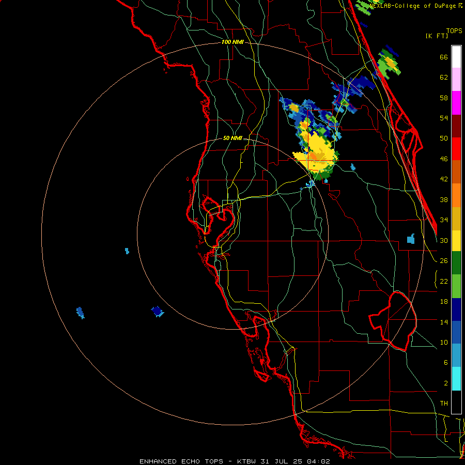Click the bright red legend swatch
The height and width of the screenshot is (465, 465).
pyautogui.click(x=456, y=149)
